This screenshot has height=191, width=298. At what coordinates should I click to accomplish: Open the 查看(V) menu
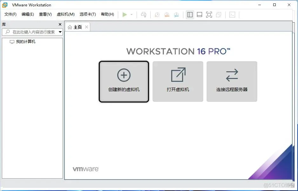45,14
